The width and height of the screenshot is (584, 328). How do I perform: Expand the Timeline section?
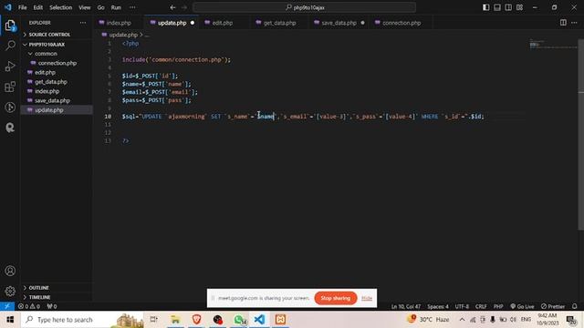pyautogui.click(x=56, y=297)
